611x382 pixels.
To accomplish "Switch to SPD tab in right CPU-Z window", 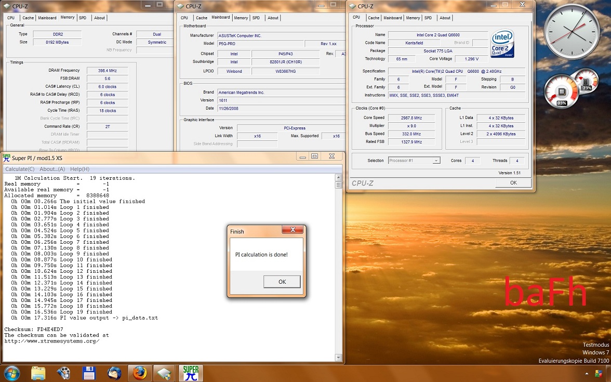I will click(x=428, y=18).
